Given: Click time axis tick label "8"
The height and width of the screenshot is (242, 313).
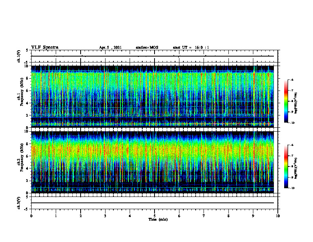Looking at the screenshot, I should [228, 216].
